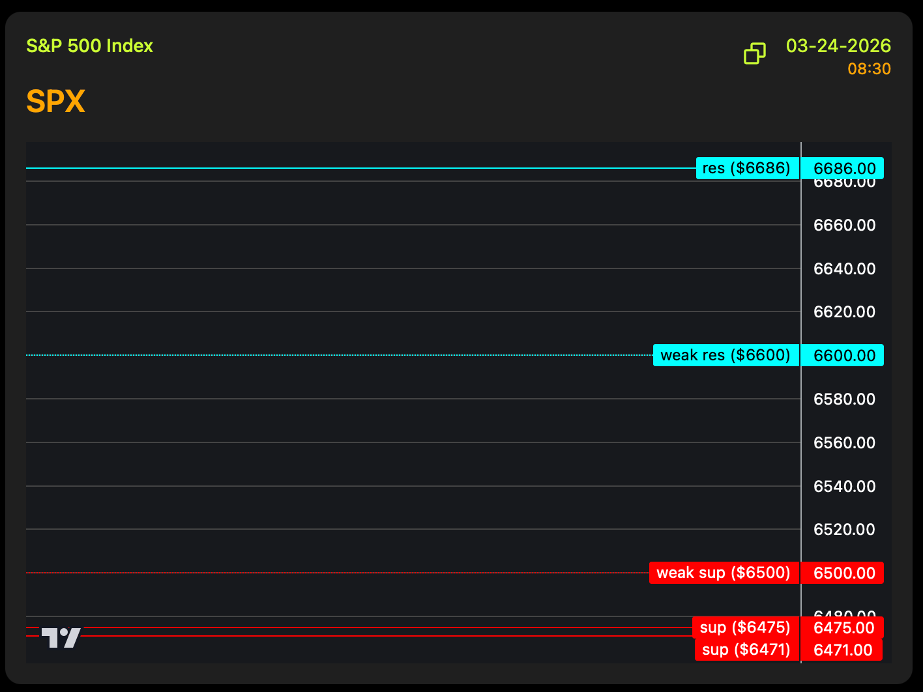The height and width of the screenshot is (692, 923).
Task: Click the 6520.00 price axis label
Action: coord(844,529)
